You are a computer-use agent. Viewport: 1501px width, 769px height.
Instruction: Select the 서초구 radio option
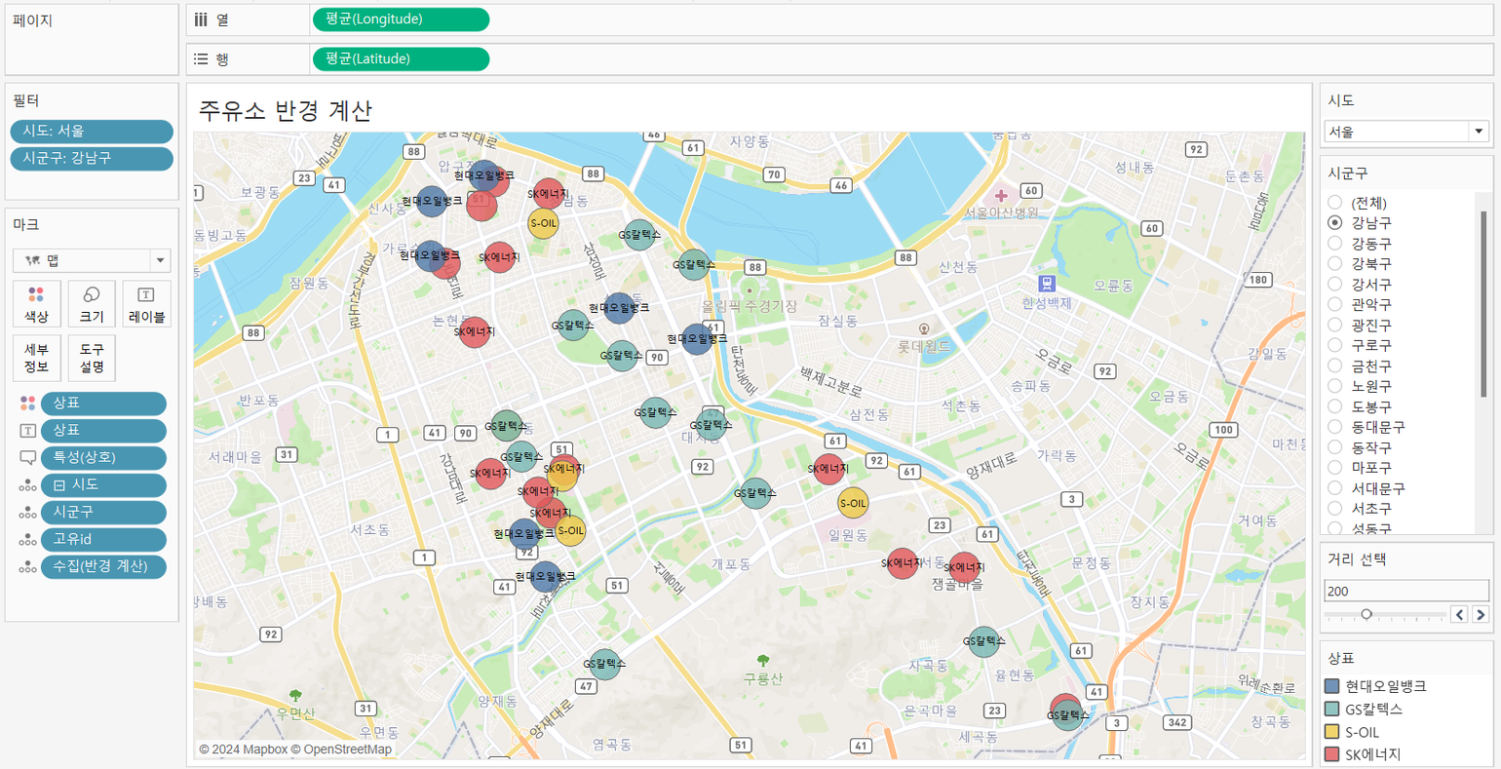1335,509
